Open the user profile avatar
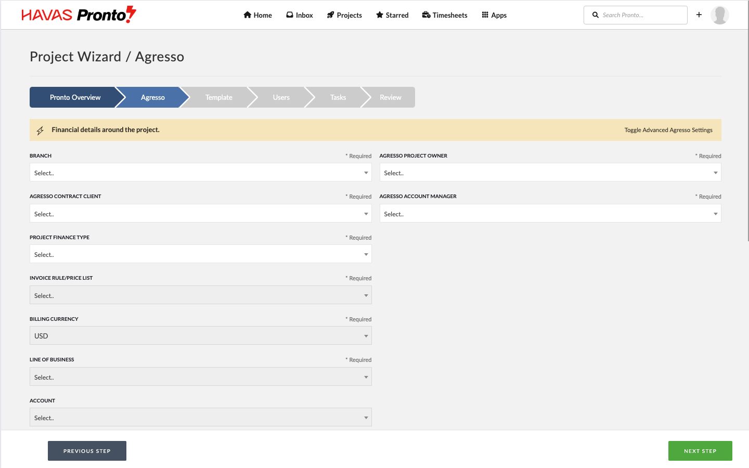 [x=719, y=15]
